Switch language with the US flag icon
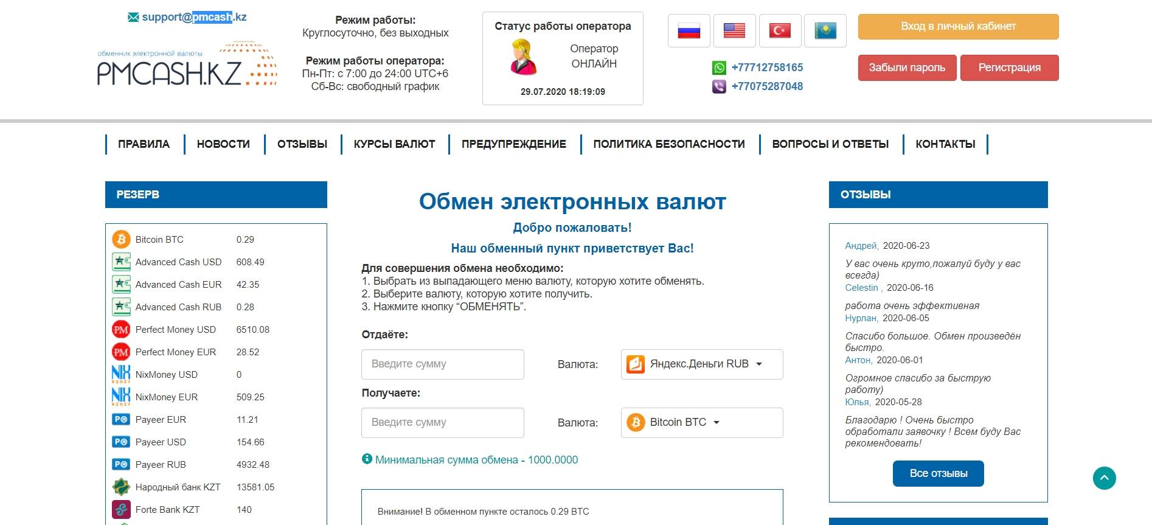 (734, 30)
